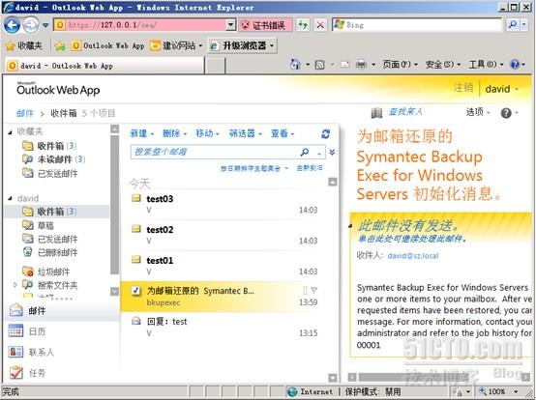This screenshot has height=400, width=536.
Task: Click the OWA Help question mark icon
Action: point(506,113)
